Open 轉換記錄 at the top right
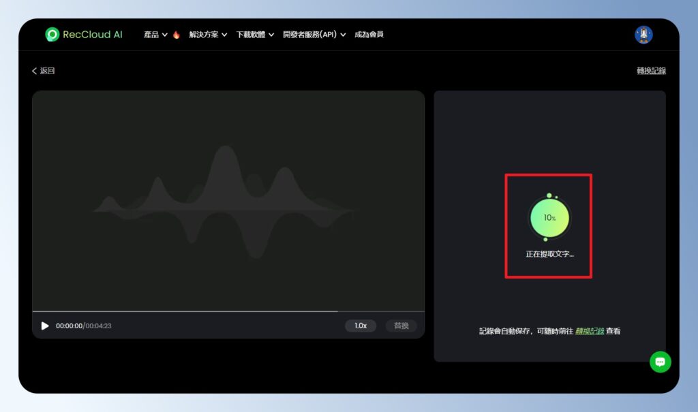Image resolution: width=698 pixels, height=412 pixels. tap(652, 70)
